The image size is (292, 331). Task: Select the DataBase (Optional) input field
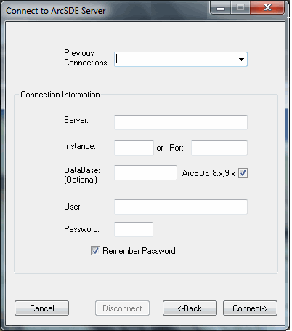pos(145,172)
